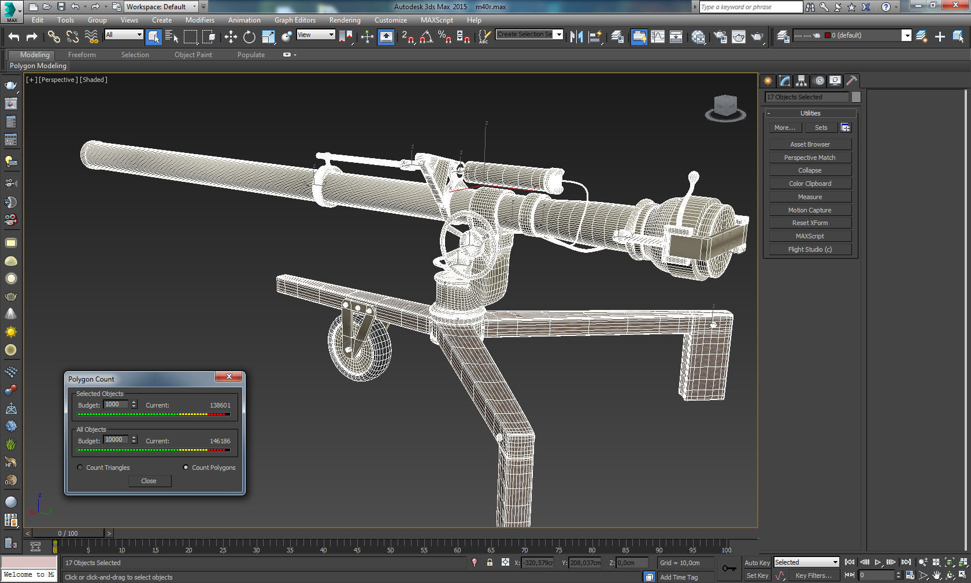Click the Render Production teapot icon
Viewport: 971px width, 583px height.
[757, 37]
